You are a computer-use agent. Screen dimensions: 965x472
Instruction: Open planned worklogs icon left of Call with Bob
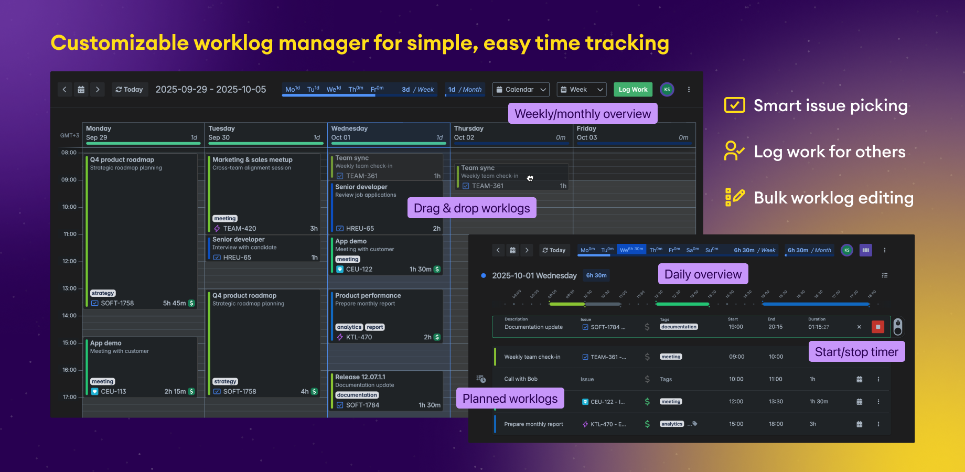(481, 379)
